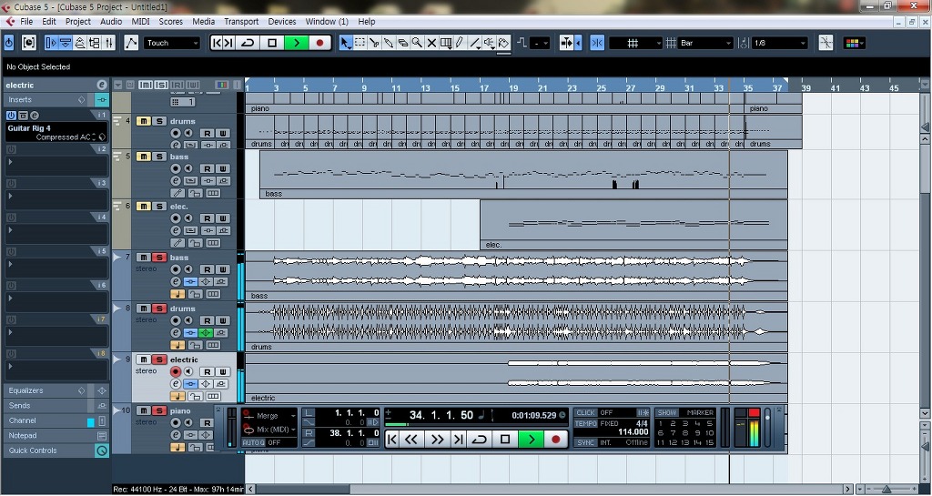The width and height of the screenshot is (932, 496).
Task: Select the Range Selection tool
Action: pyautogui.click(x=360, y=43)
